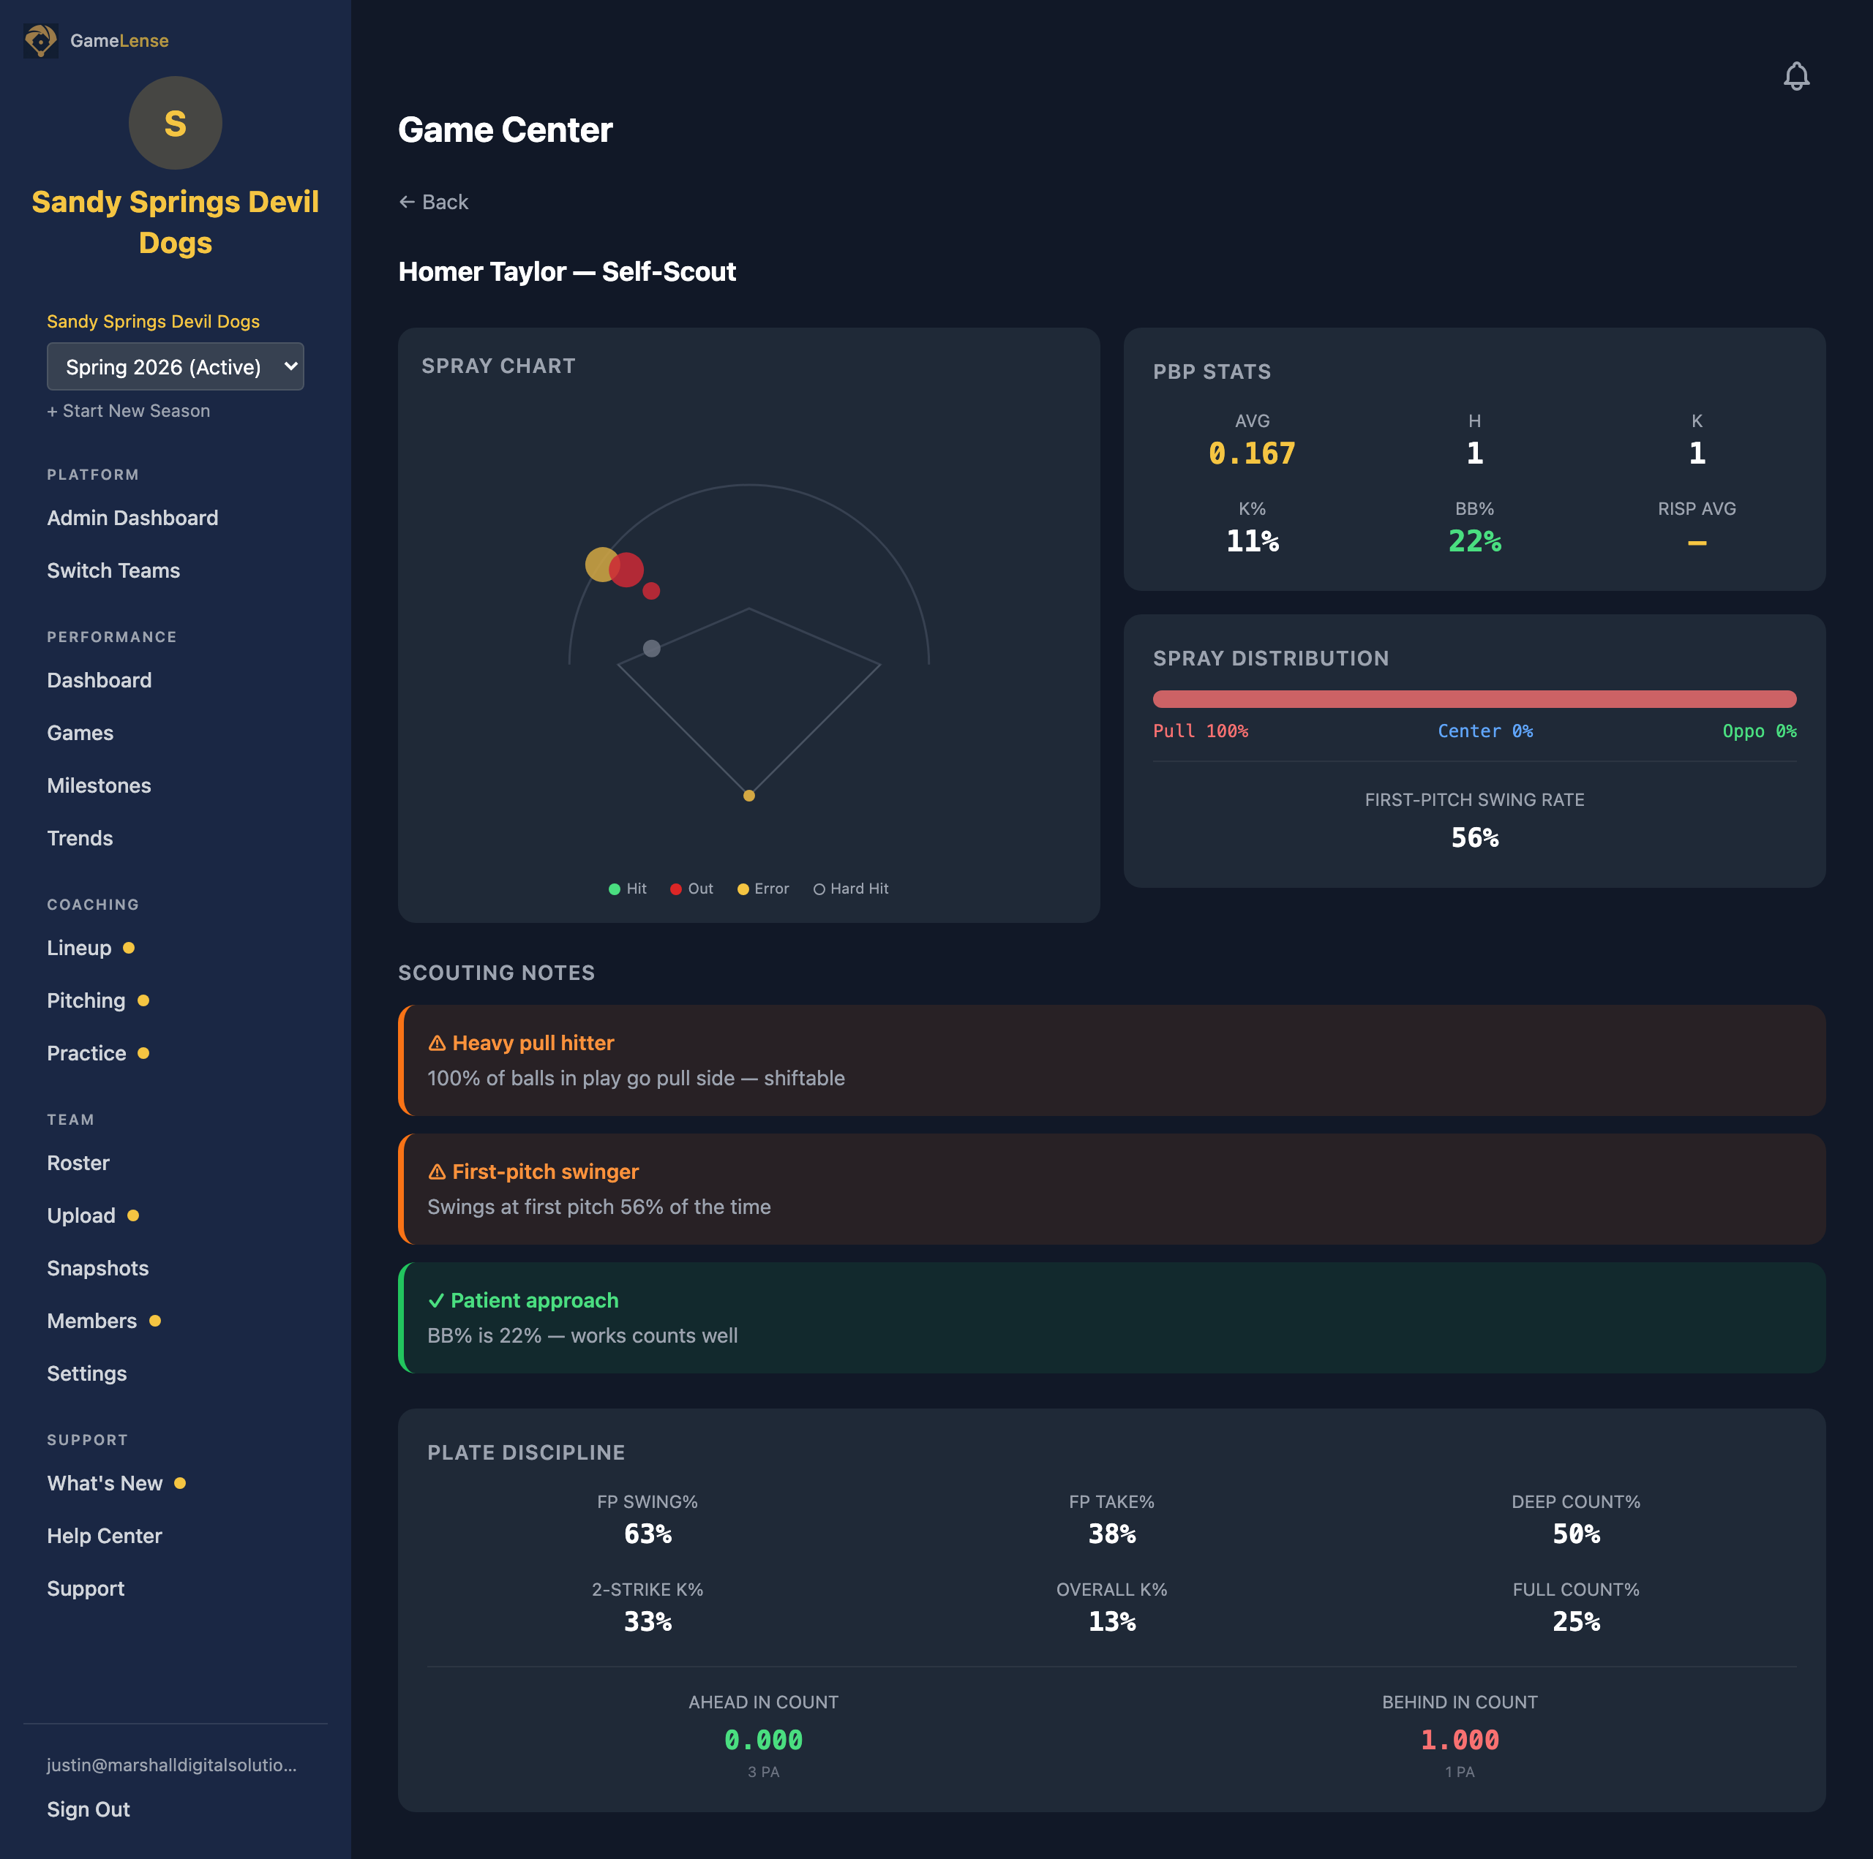This screenshot has width=1873, height=1859.
Task: Click the checkmark icon beside Patient approach
Action: [436, 1301]
